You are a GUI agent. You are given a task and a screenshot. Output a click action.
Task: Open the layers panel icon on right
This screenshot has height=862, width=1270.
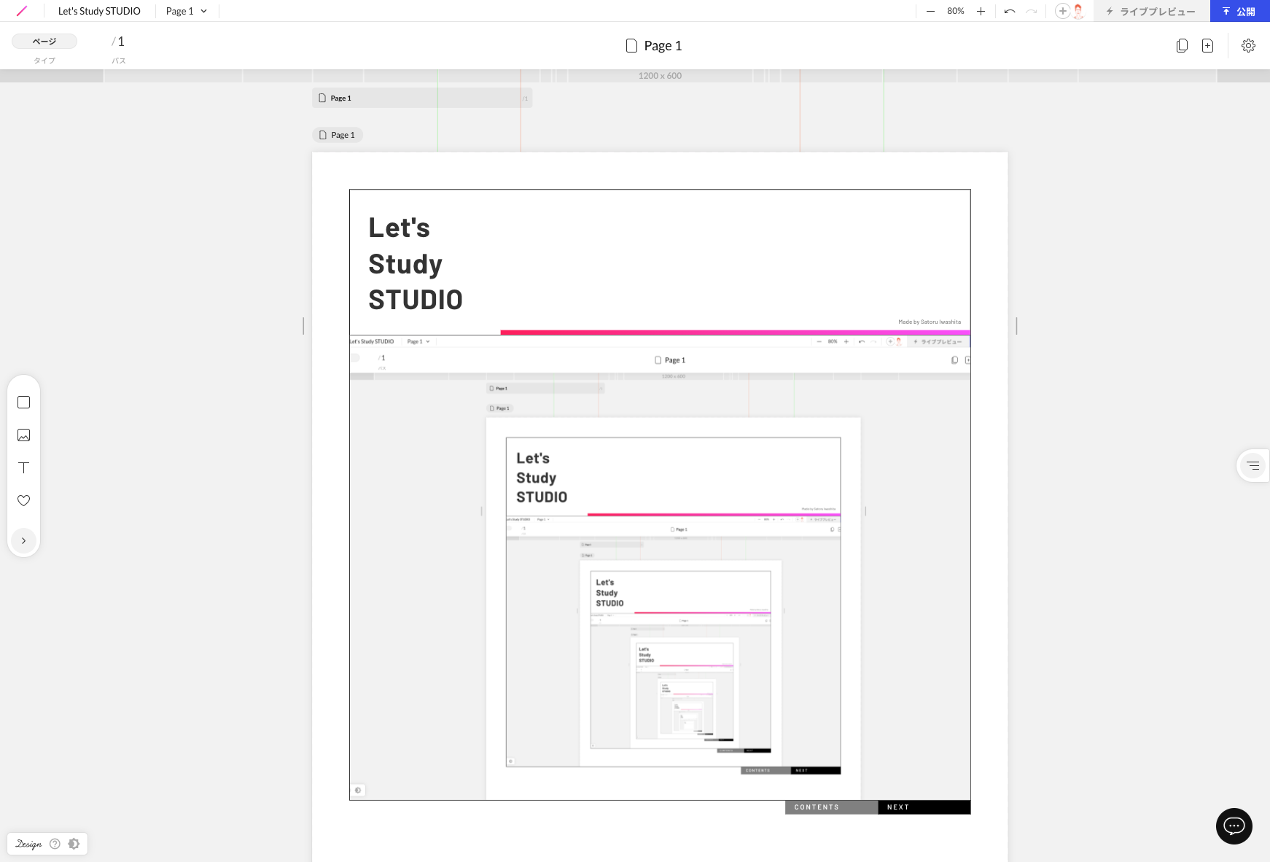(1253, 465)
